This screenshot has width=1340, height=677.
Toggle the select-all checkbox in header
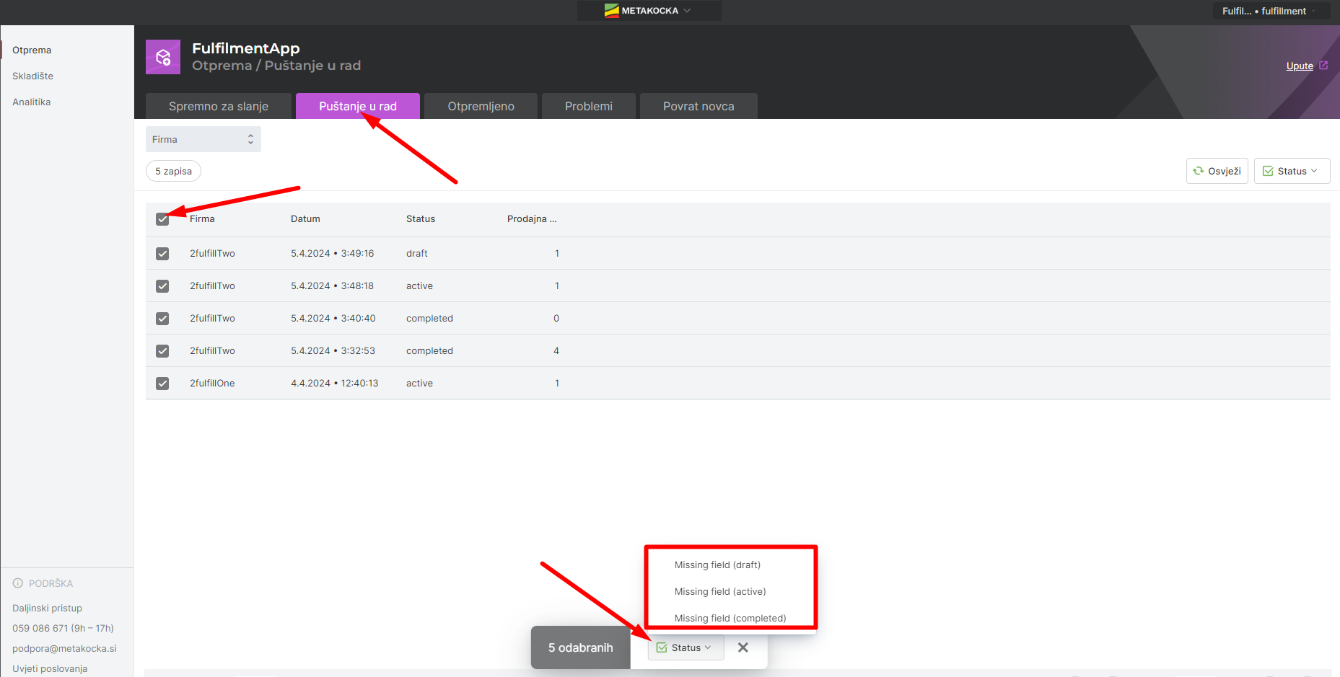pyautogui.click(x=162, y=219)
